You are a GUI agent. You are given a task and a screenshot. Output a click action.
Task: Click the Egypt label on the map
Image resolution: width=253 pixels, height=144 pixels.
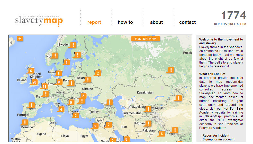click(84, 136)
